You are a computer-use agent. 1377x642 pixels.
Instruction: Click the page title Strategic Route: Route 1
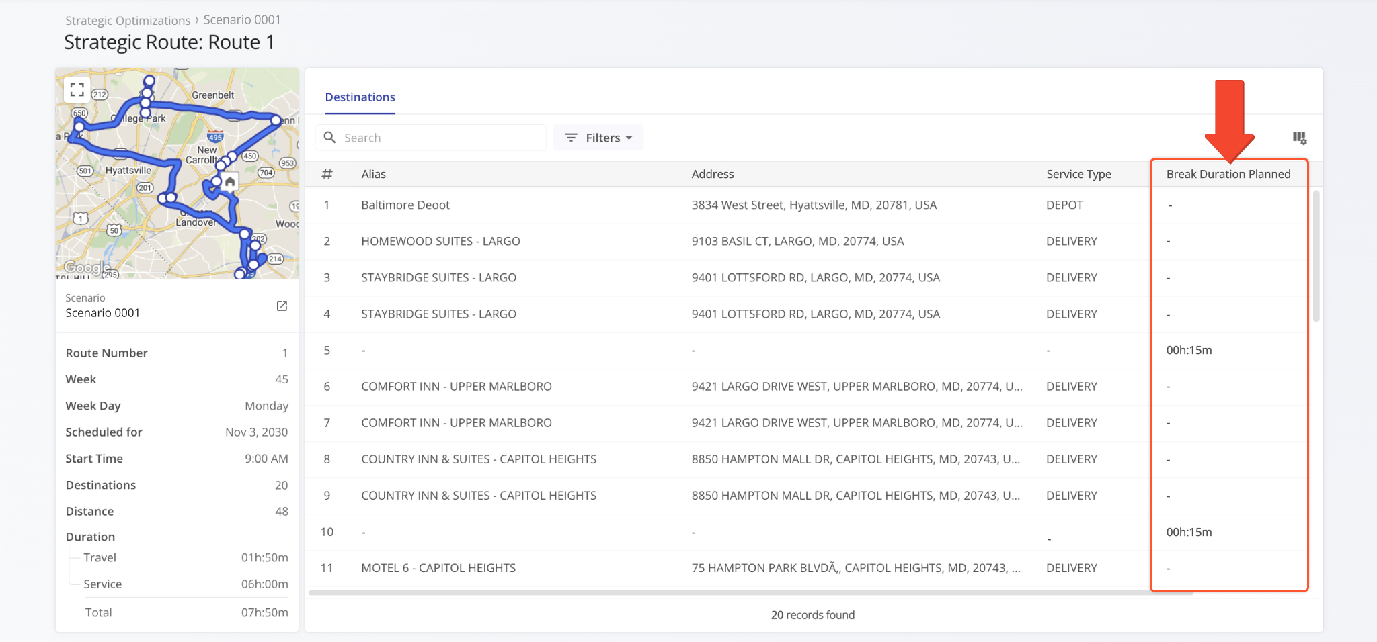(169, 42)
